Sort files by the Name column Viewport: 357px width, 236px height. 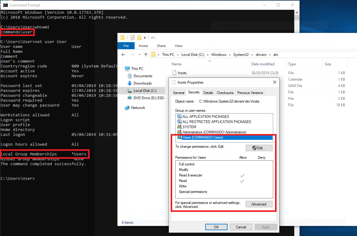[x=177, y=64]
